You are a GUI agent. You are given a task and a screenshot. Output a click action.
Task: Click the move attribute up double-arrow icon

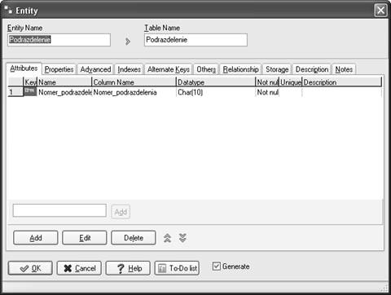pos(167,238)
